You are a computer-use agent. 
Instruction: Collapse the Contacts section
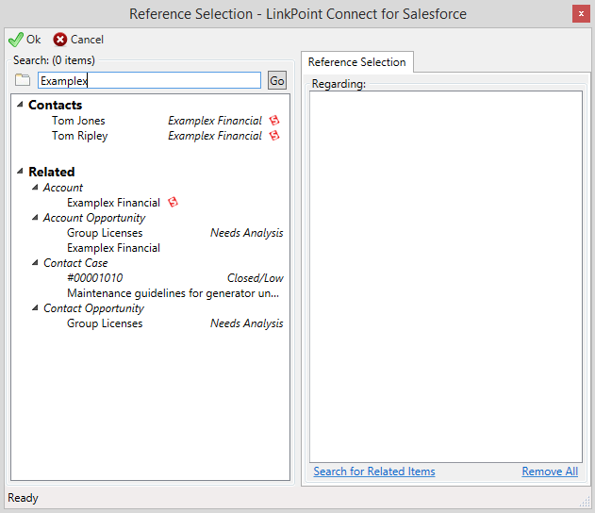click(x=20, y=104)
